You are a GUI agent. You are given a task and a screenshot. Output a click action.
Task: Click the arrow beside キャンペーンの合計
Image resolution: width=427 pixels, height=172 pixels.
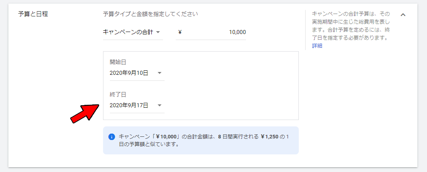158,32
